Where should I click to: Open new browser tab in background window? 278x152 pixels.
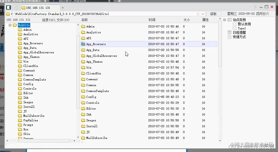coord(119,1)
